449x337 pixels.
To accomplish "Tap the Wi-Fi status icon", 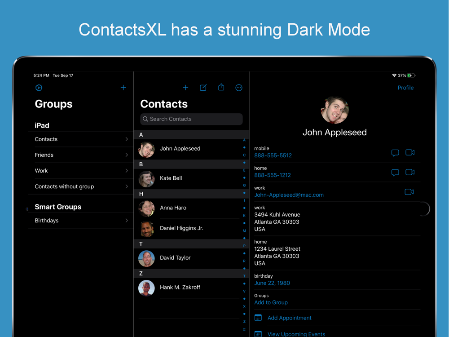I will (394, 75).
